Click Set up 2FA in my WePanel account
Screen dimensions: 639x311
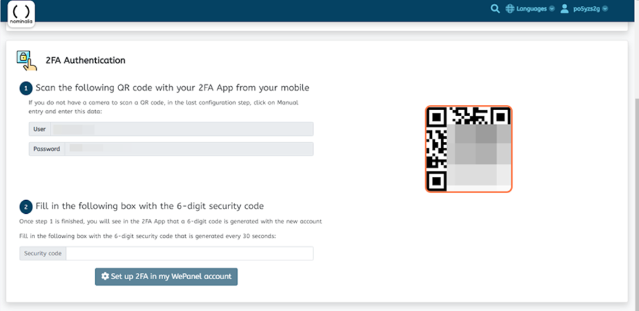tap(166, 277)
